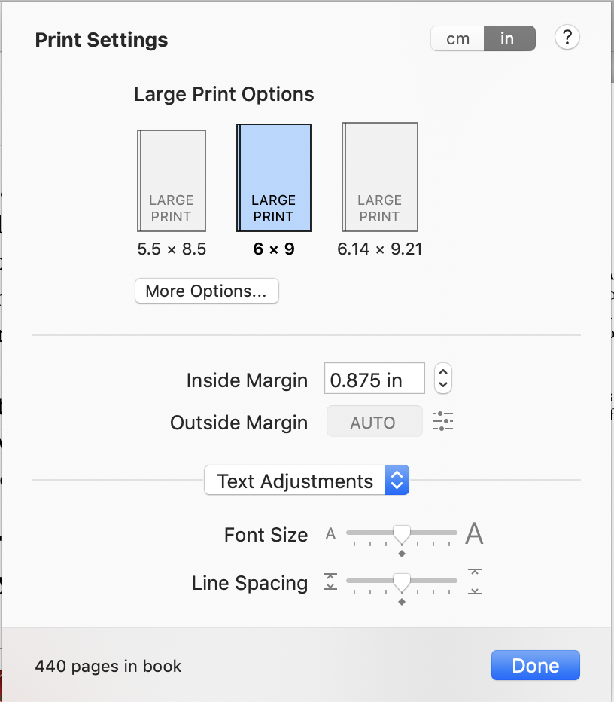Open the Text Adjustments dropdown

[306, 481]
